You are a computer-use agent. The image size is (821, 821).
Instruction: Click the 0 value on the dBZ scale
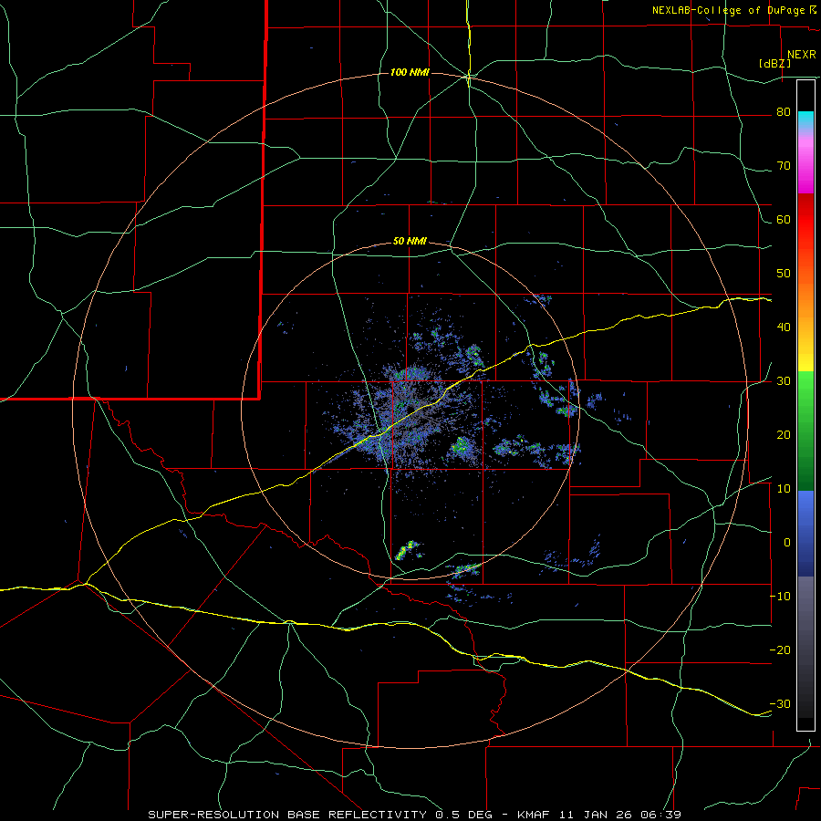pyautogui.click(x=787, y=543)
